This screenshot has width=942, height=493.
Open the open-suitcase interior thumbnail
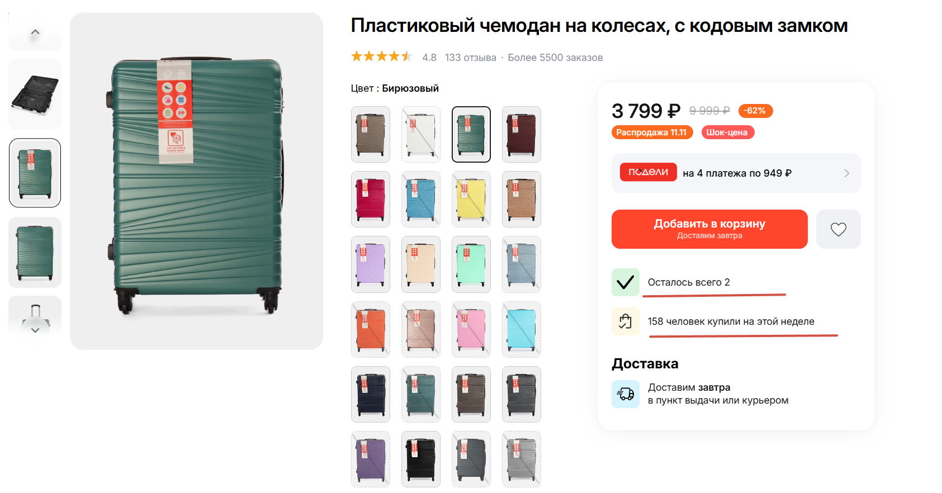point(35,94)
